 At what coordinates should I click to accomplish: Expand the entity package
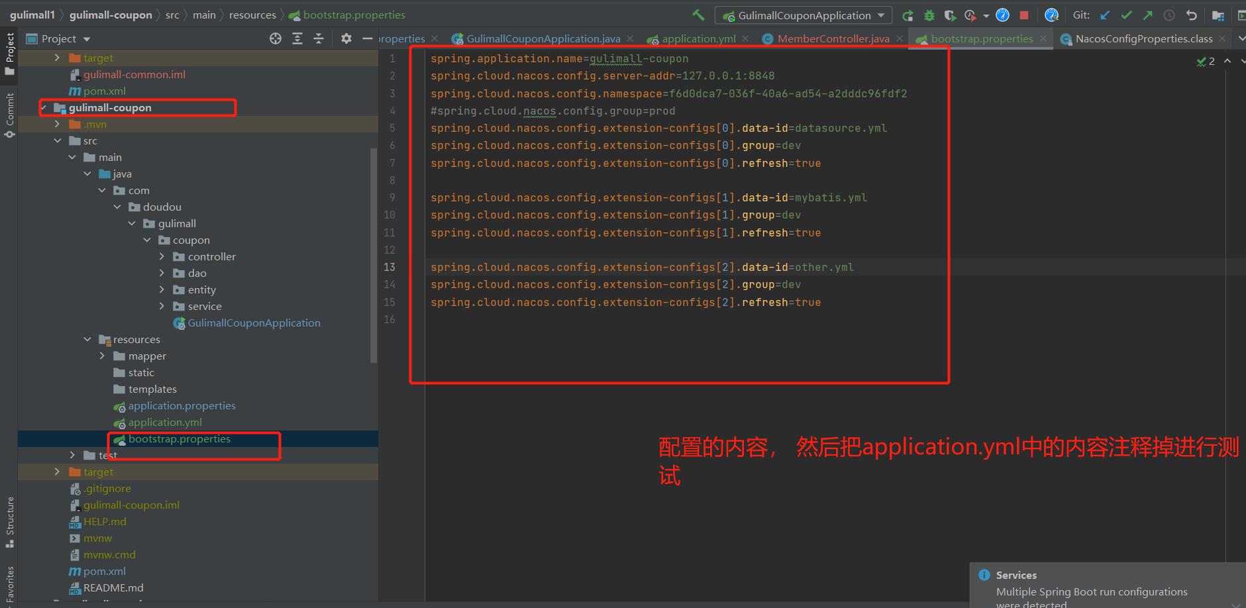tap(162, 289)
